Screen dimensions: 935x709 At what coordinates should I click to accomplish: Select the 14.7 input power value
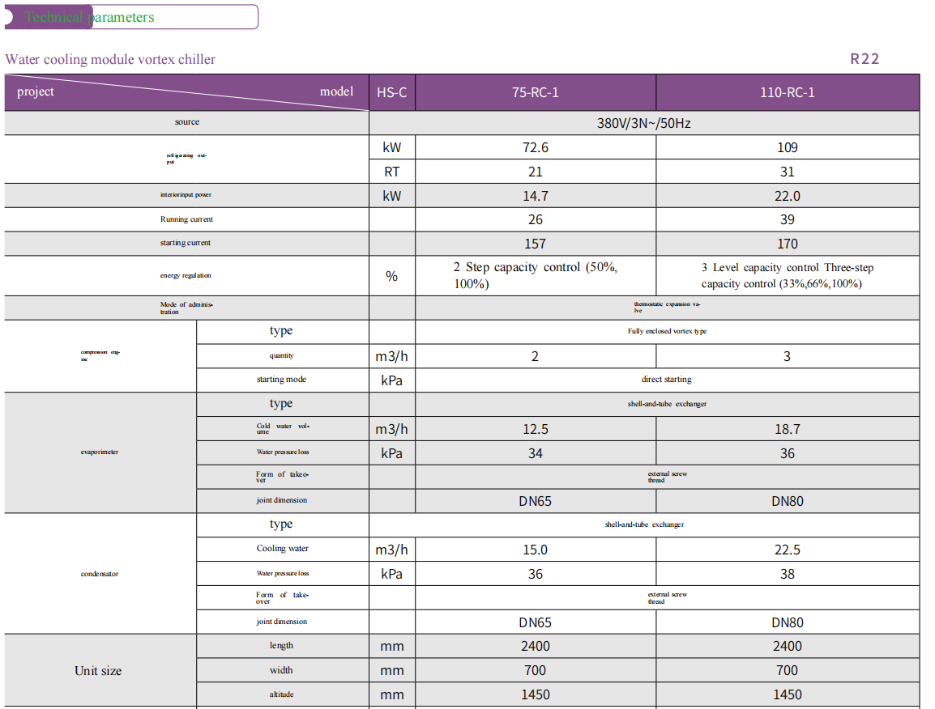[x=535, y=196]
